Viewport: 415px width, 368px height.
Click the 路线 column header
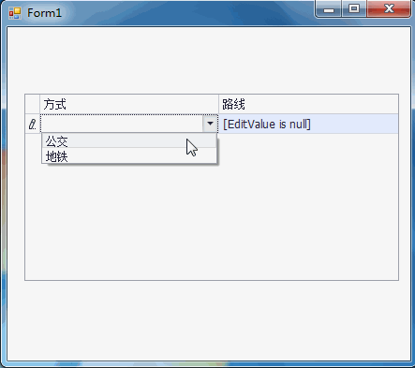(308, 104)
